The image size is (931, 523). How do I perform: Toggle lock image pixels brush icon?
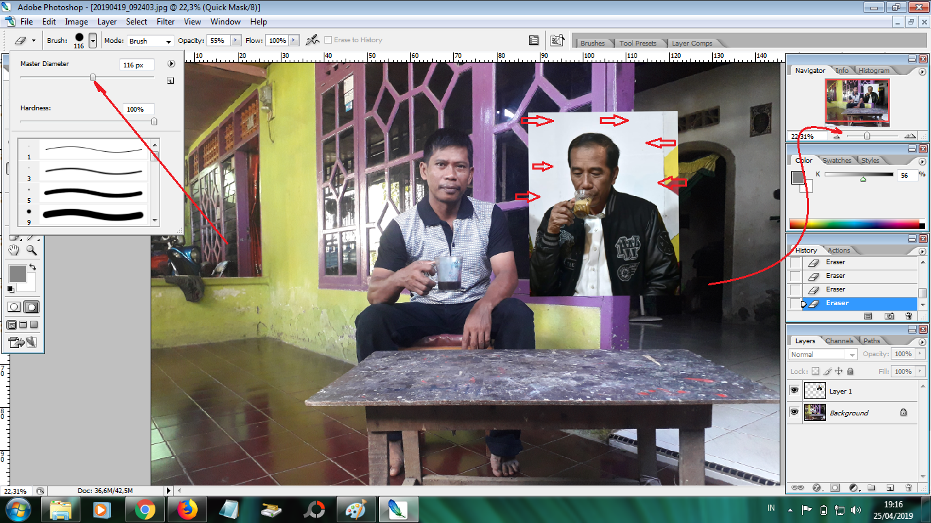[x=827, y=371]
